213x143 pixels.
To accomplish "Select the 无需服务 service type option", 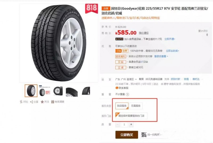I will [136, 106].
